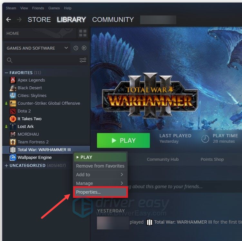Open the STORE tab

[39, 20]
